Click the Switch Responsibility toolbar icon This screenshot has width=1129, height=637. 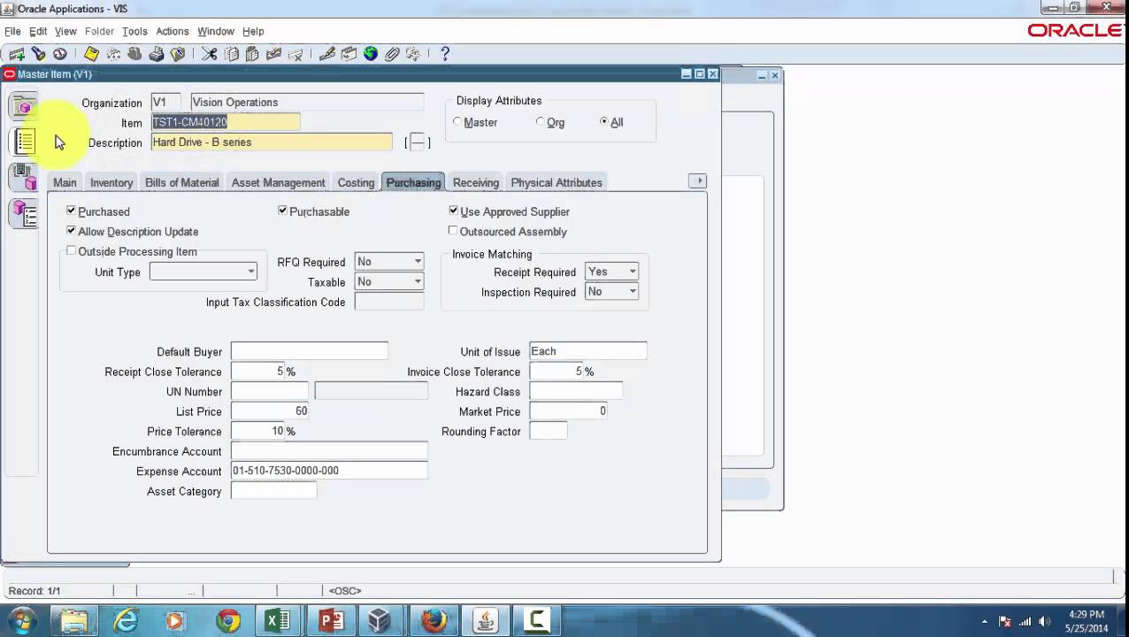pos(134,54)
